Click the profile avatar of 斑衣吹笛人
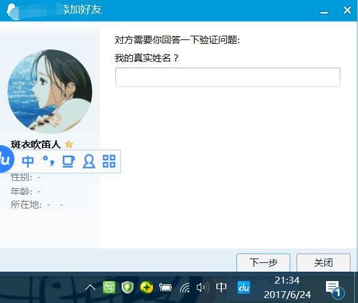The height and width of the screenshot is (303, 358). pos(50,91)
